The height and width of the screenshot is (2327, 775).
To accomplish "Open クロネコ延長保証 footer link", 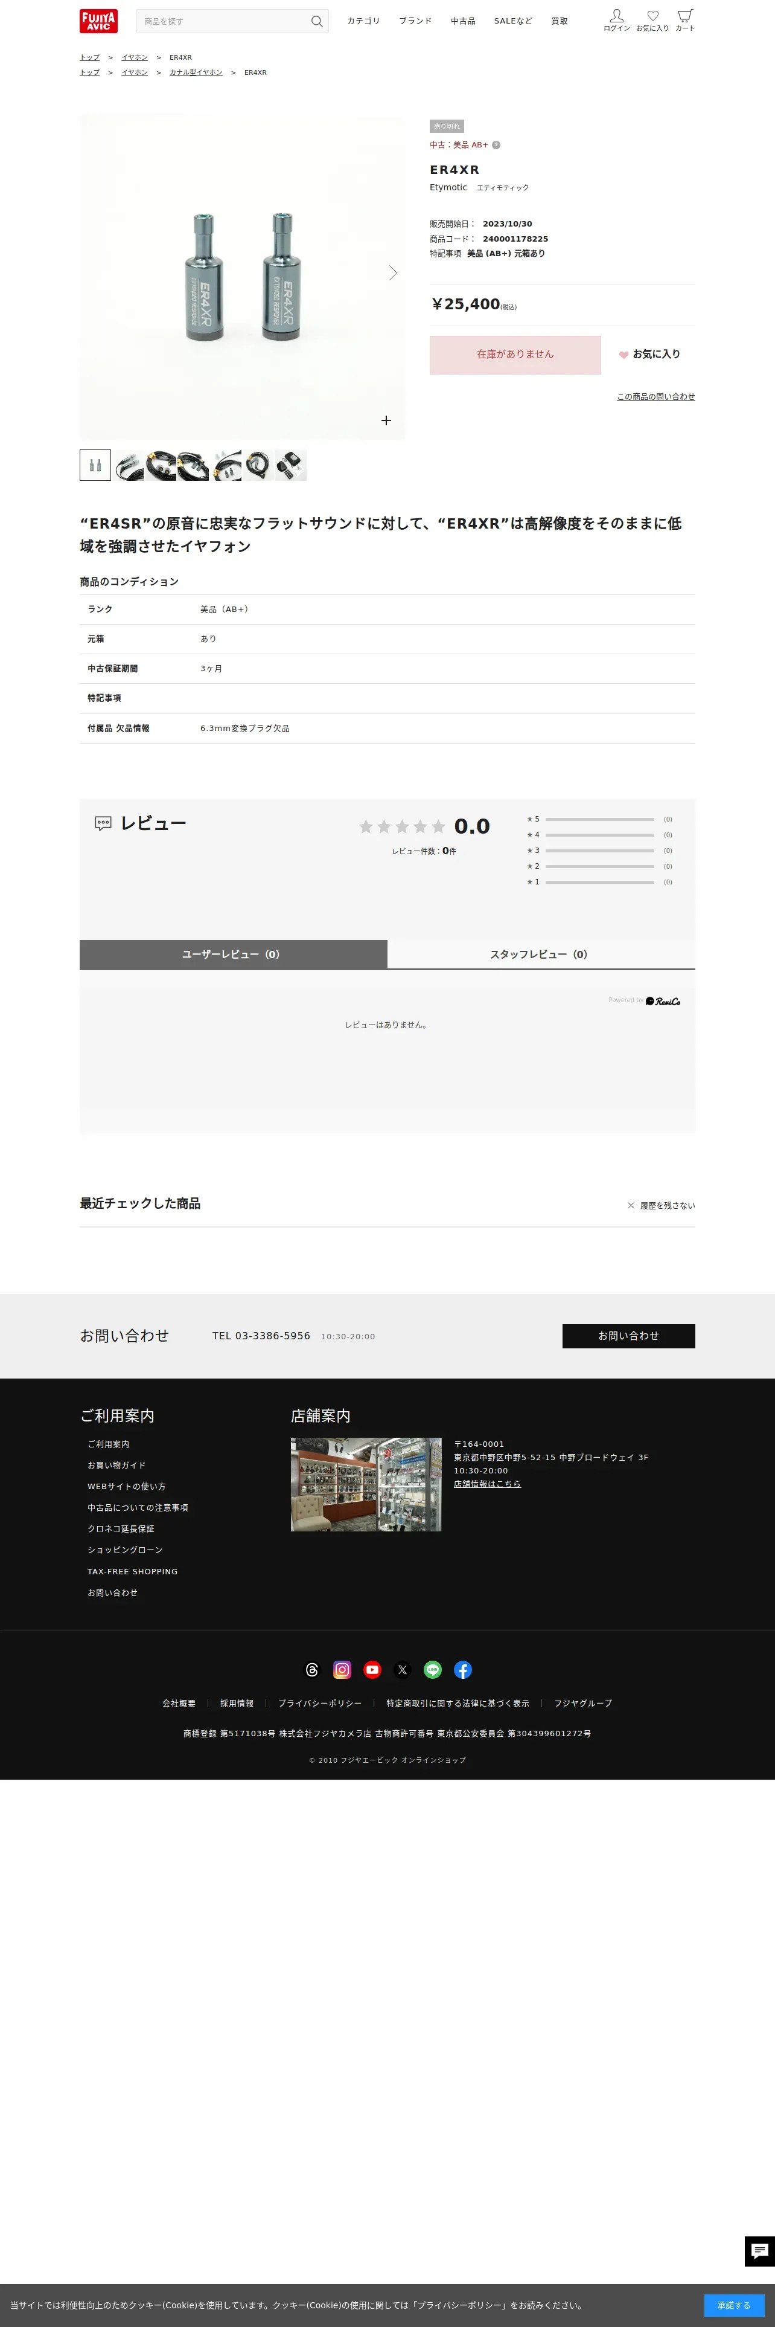I will pyautogui.click(x=121, y=1528).
